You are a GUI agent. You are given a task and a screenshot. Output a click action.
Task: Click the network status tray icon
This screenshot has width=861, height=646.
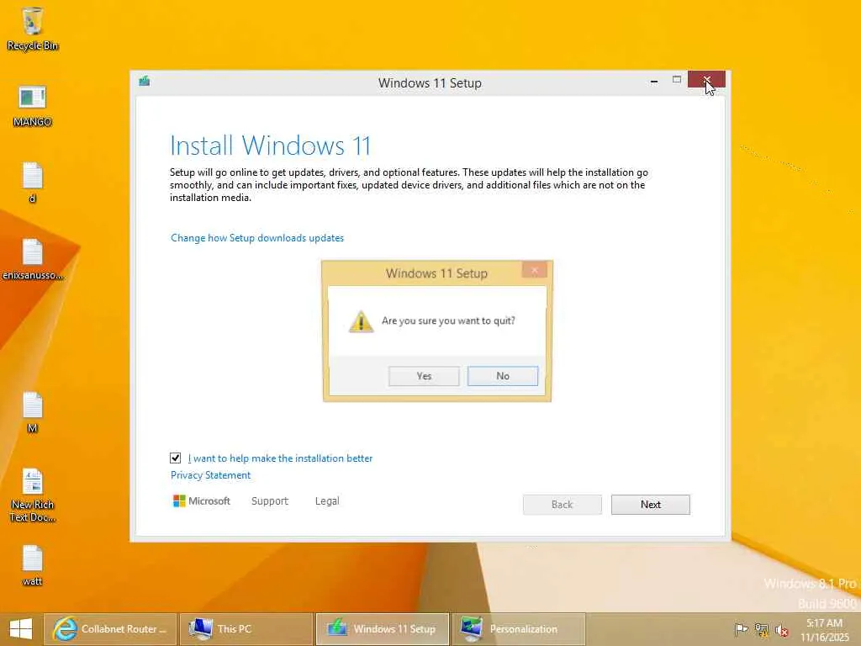pyautogui.click(x=762, y=629)
